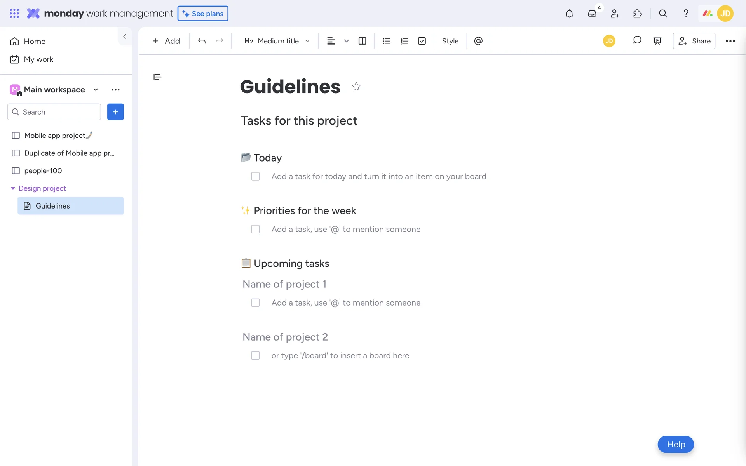Viewport: 746px width, 466px height.
Task: Open the Mobile app project board
Action: click(54, 136)
